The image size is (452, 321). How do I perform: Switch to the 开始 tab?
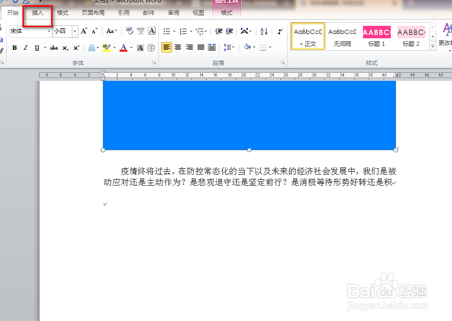(13, 13)
